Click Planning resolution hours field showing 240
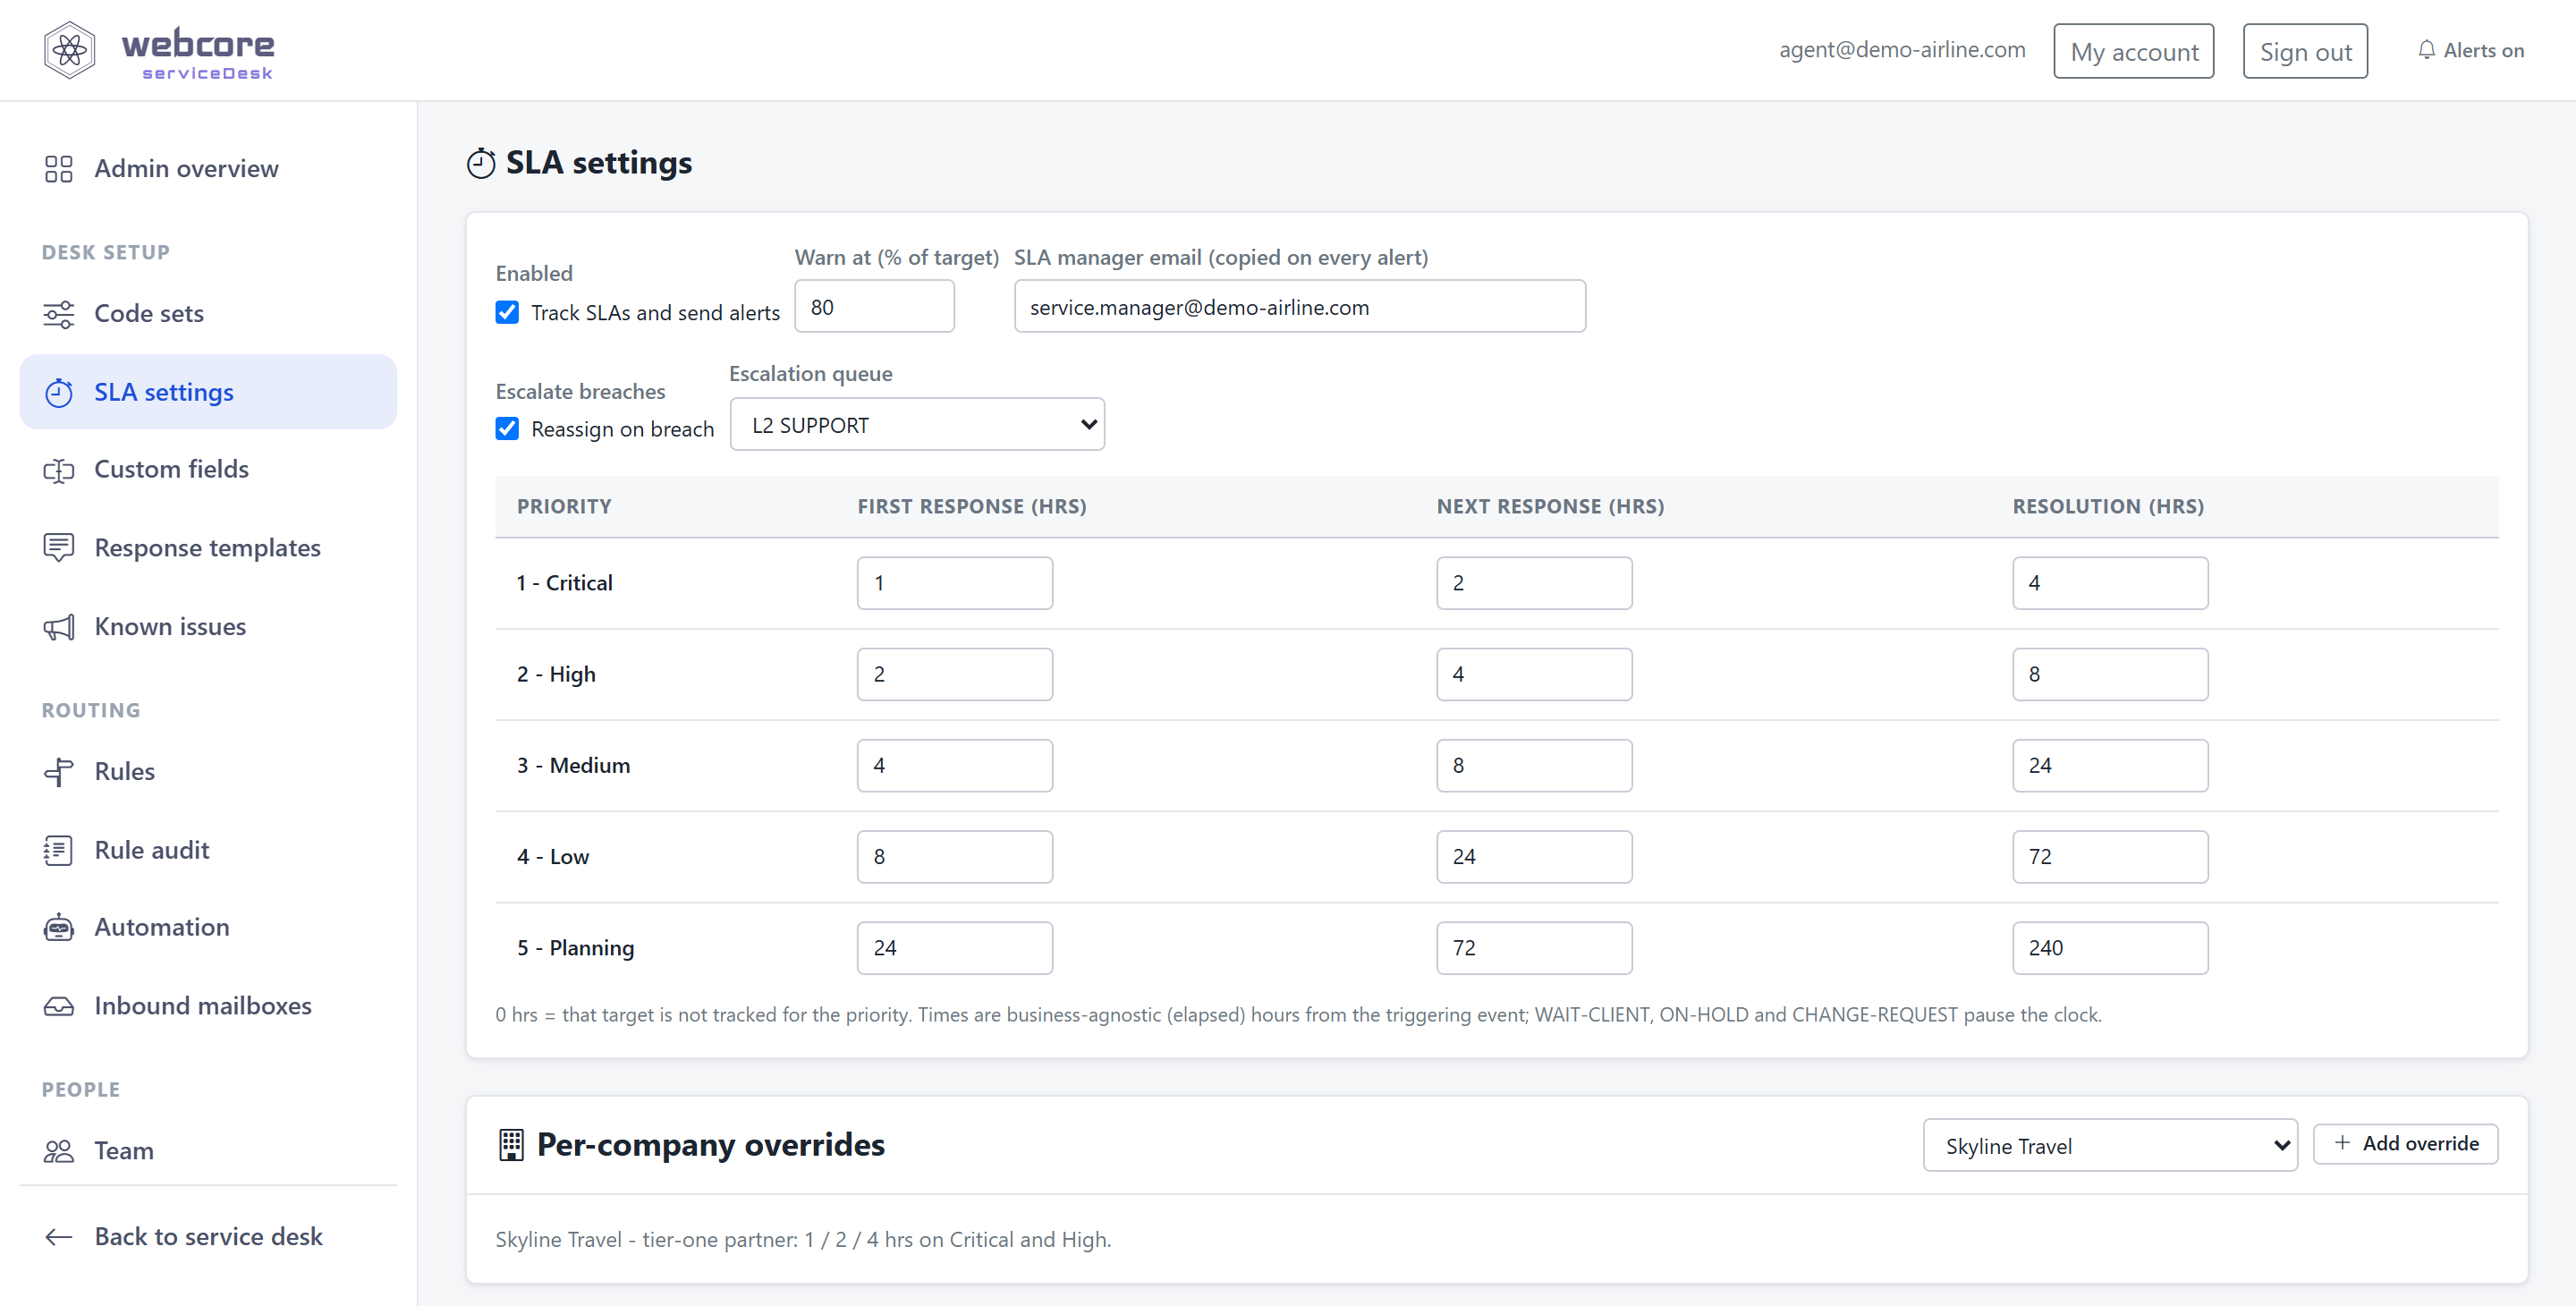Viewport: 2576px width, 1306px height. [2110, 948]
